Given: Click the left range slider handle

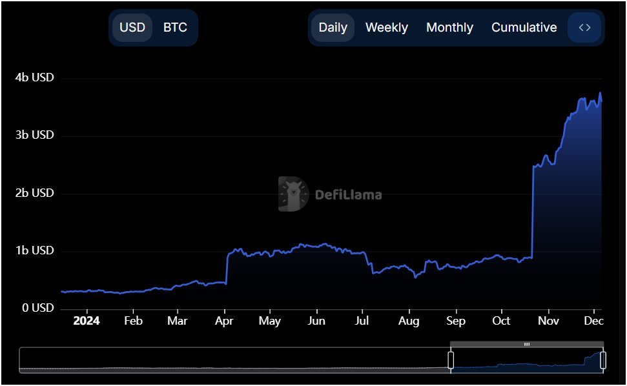Looking at the screenshot, I should click(451, 360).
